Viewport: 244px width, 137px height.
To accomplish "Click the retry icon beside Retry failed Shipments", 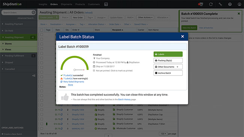I will 62,82.
